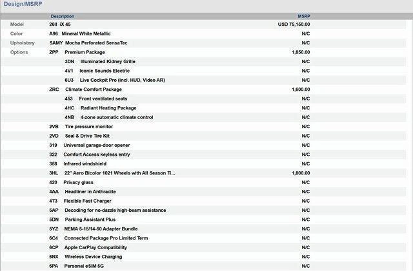413x271 pixels.
Task: Click the MSRP column header
Action: point(303,16)
